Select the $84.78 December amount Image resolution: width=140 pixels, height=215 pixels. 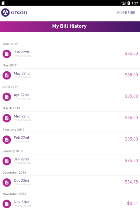[x=131, y=182]
